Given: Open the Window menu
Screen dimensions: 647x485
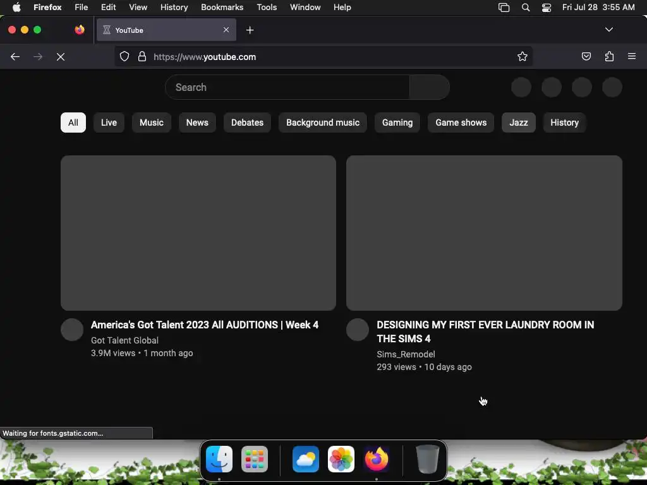Looking at the screenshot, I should tap(305, 7).
